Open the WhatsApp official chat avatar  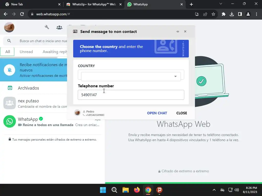[9, 121]
